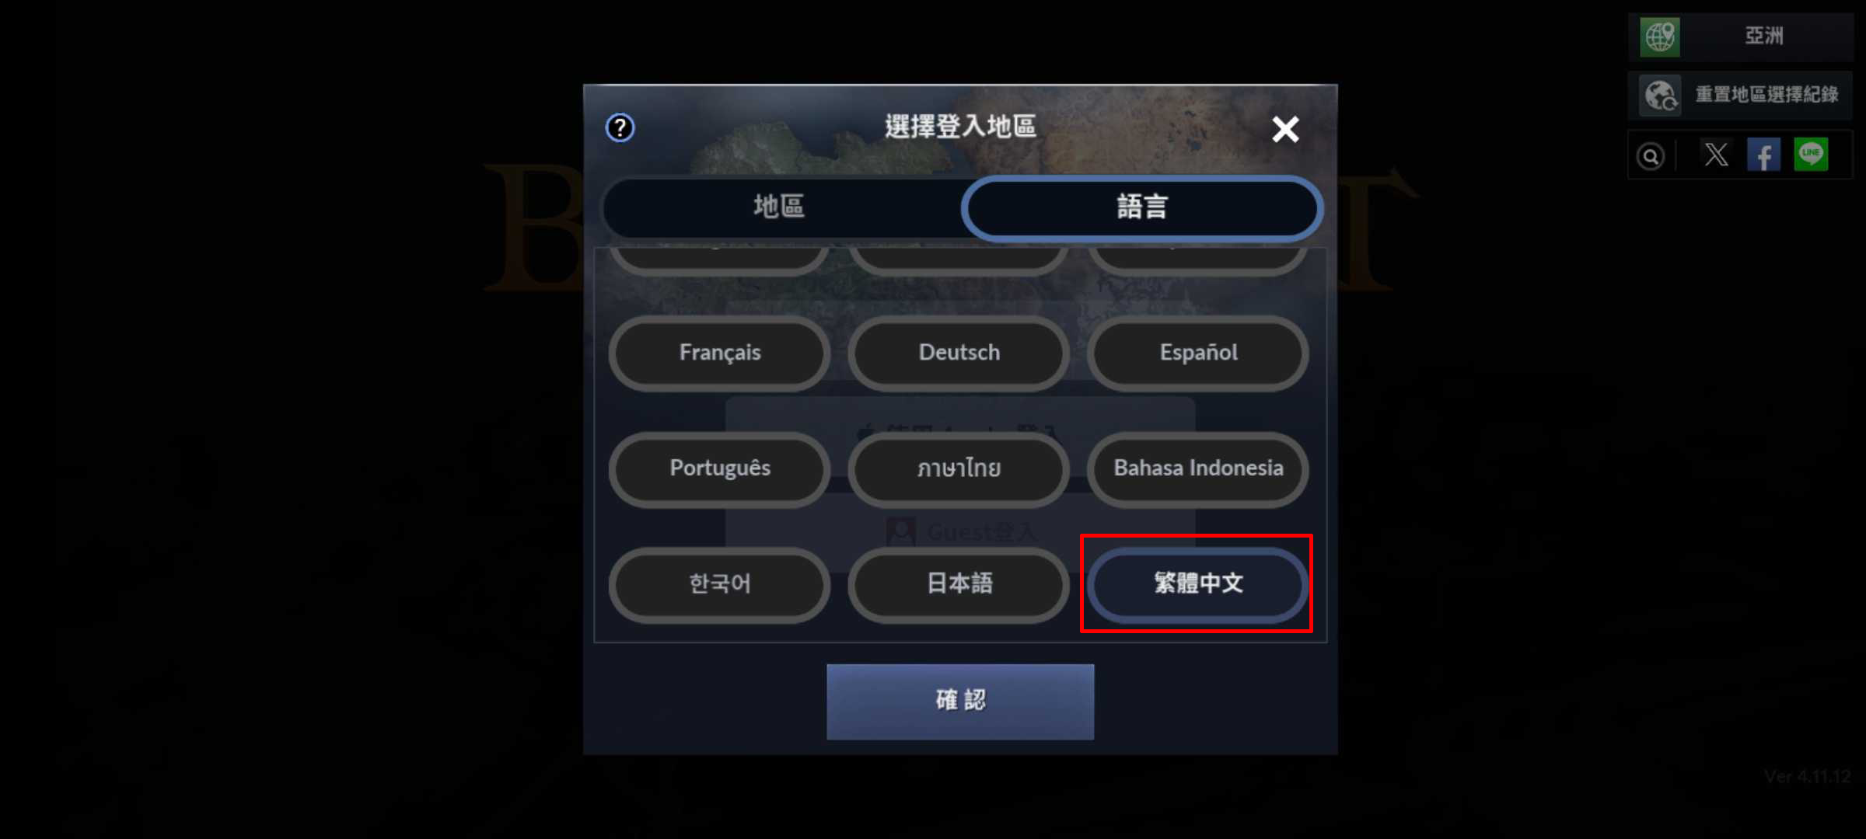
Task: Select Français language option
Action: click(720, 353)
